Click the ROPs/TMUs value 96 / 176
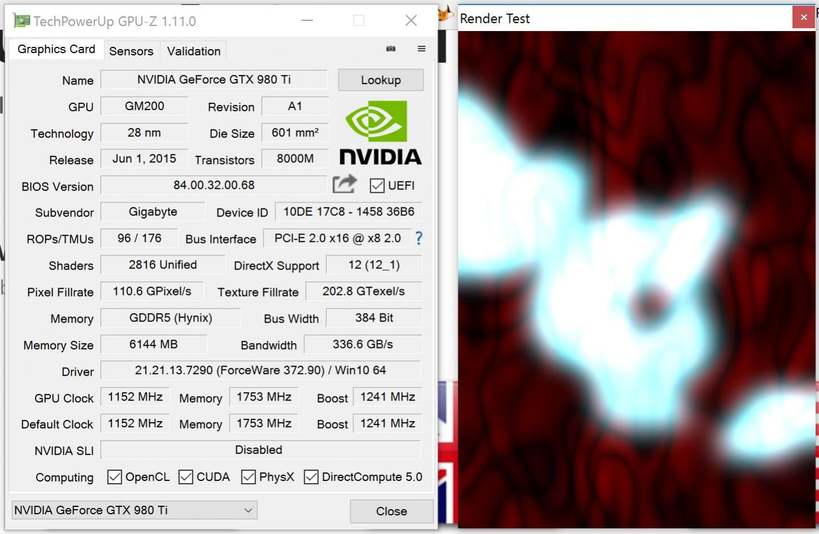Screen dimensions: 819x534 (x=140, y=238)
